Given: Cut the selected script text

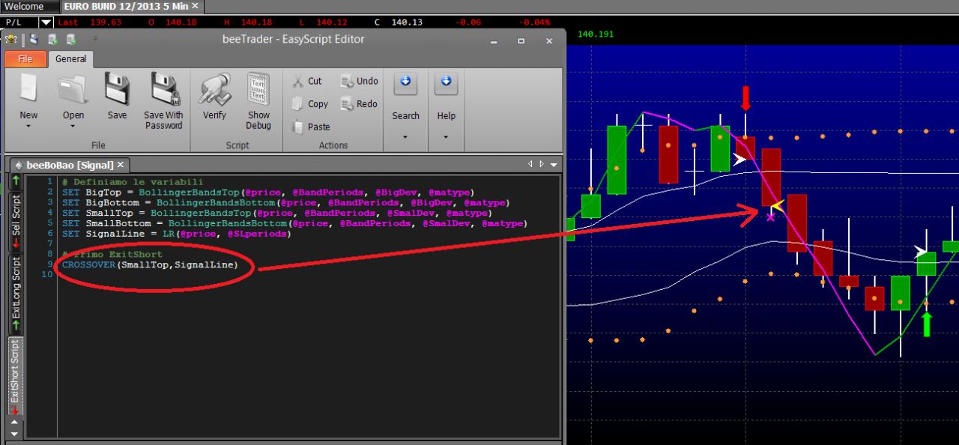Looking at the screenshot, I should point(308,81).
